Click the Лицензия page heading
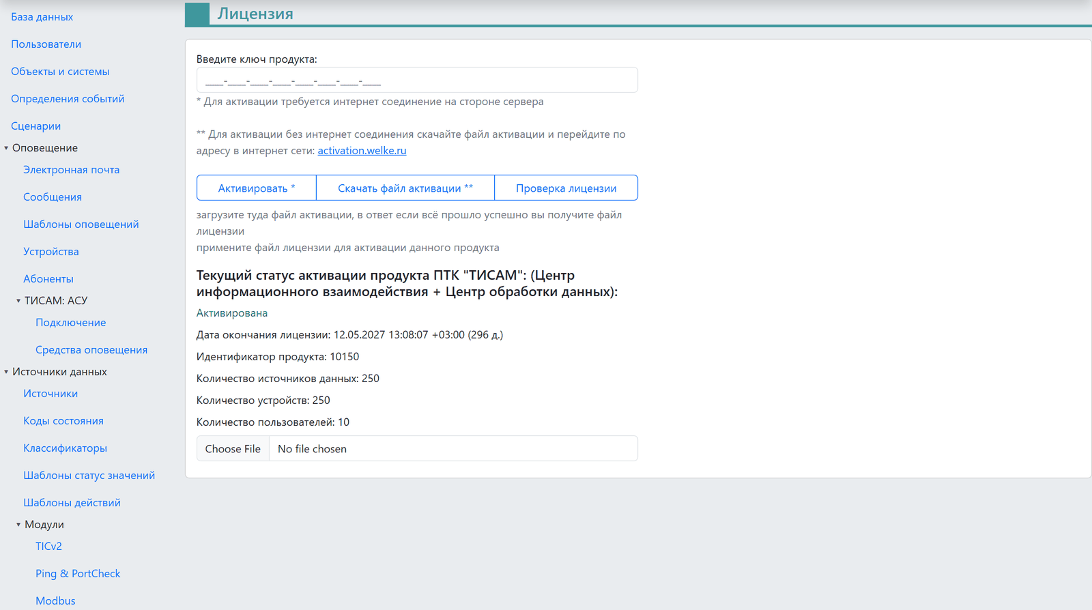The width and height of the screenshot is (1092, 610). pyautogui.click(x=255, y=14)
